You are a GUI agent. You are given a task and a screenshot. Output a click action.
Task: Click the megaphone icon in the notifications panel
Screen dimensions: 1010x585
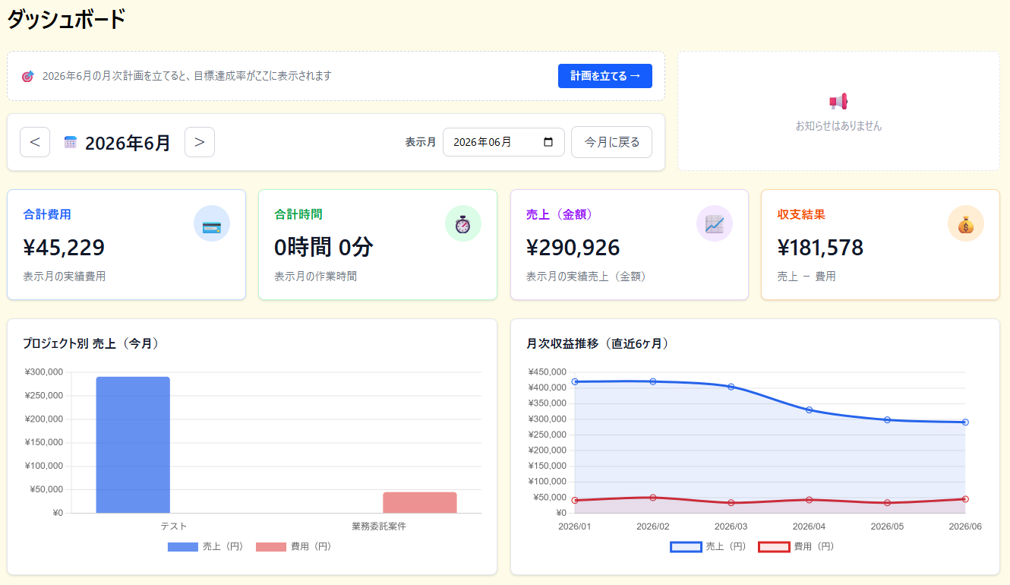pyautogui.click(x=838, y=102)
